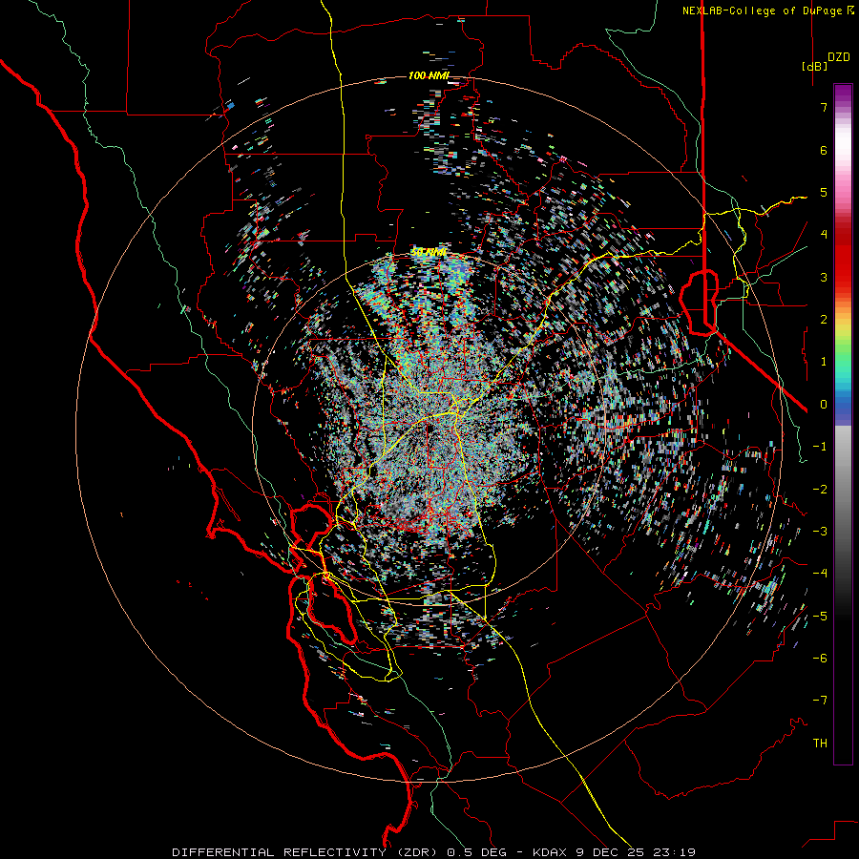Select the -5 scale value

point(820,617)
